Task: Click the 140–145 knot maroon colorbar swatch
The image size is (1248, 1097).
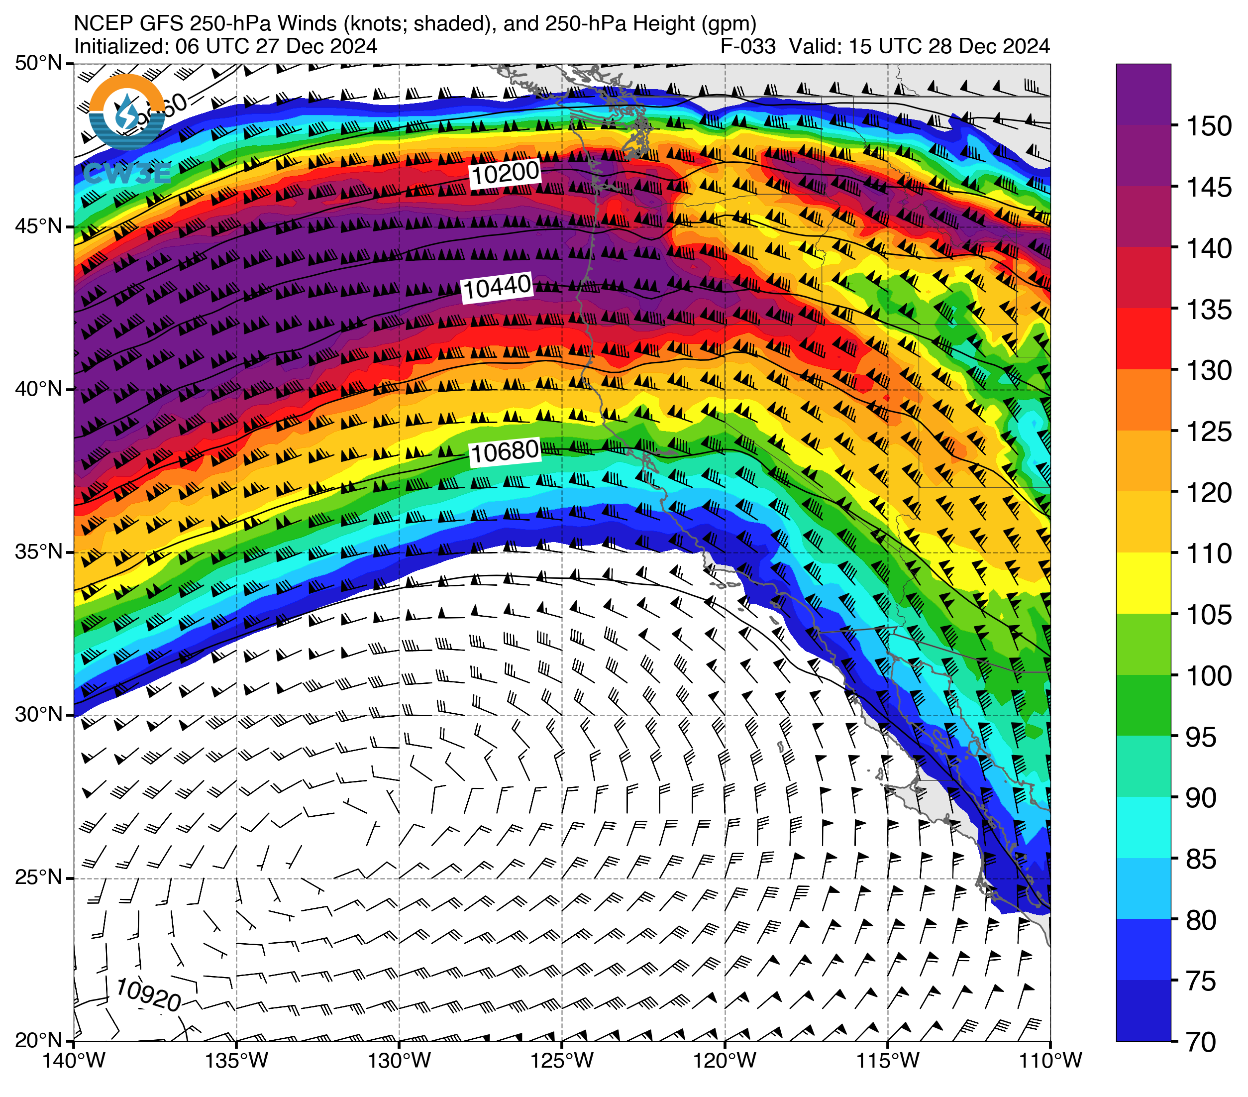Action: tap(1144, 217)
